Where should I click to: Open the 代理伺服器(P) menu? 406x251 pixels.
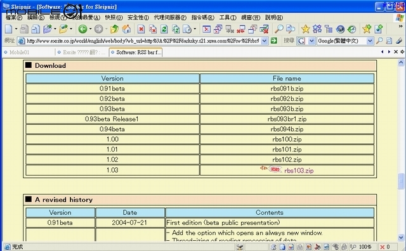tap(170, 18)
